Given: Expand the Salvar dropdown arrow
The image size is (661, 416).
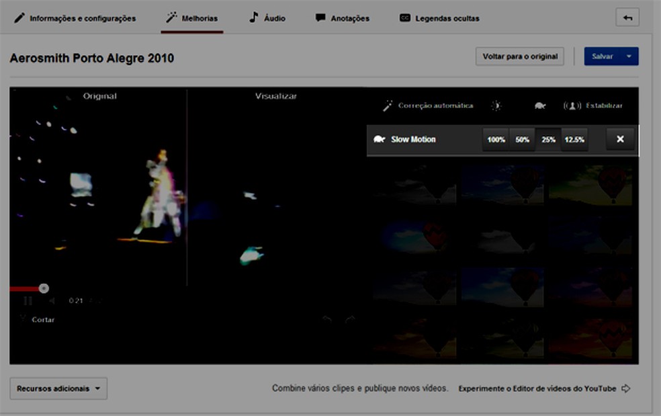Looking at the screenshot, I should pos(629,56).
